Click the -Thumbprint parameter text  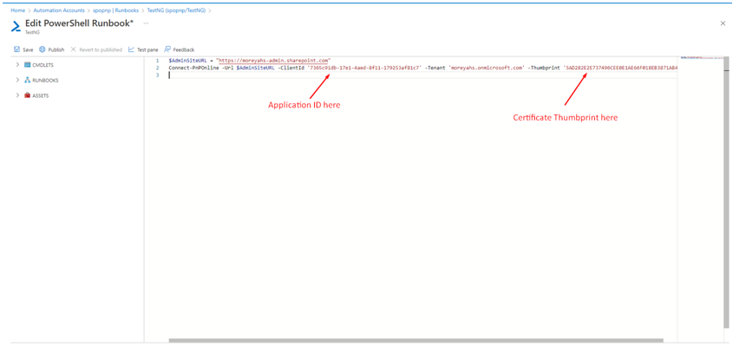tap(545, 68)
